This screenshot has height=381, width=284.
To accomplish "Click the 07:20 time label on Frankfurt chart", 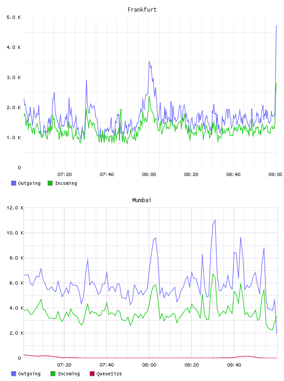I will tap(64, 175).
